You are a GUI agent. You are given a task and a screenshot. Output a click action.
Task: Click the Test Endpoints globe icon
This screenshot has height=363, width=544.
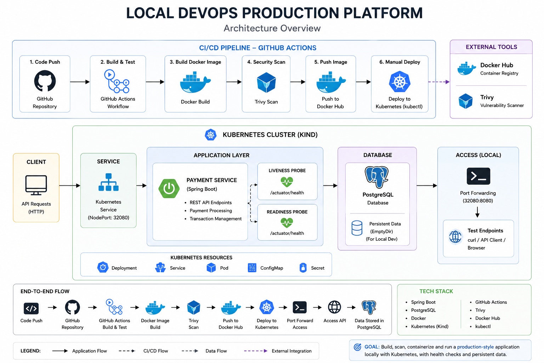[455, 237]
